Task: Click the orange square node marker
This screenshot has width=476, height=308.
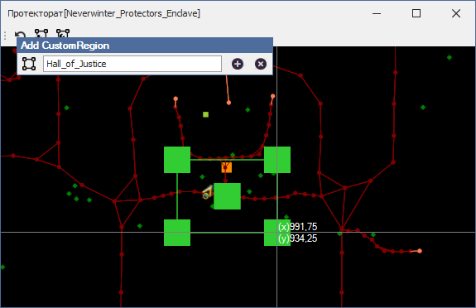Action: (227, 167)
